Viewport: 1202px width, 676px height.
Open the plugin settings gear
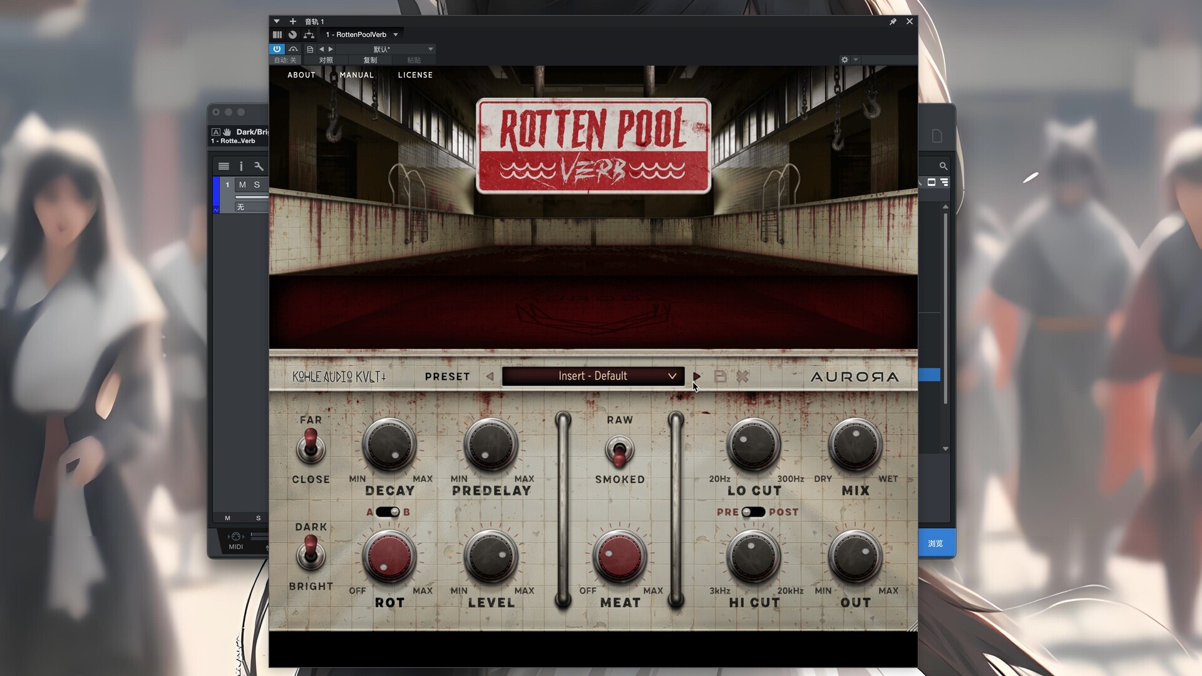845,59
